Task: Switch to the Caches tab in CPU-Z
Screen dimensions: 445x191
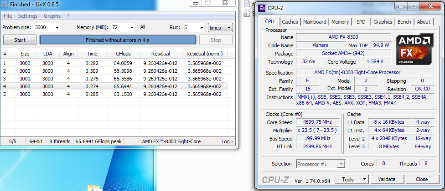Action: (290, 22)
